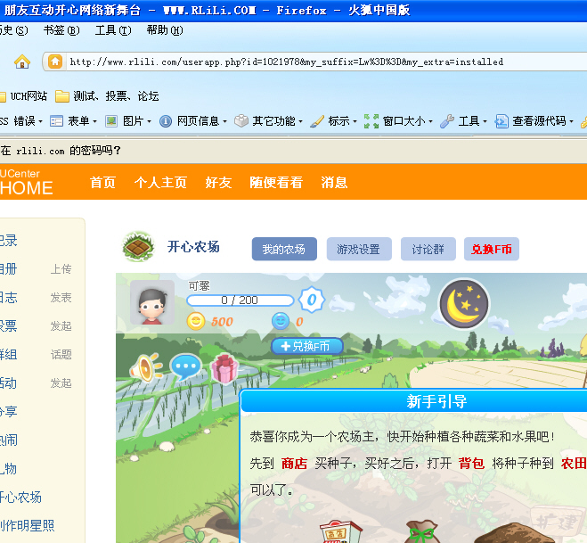Viewport: 587px width, 543px height.
Task: Open the 帮助 (H) menu
Action: 165,30
